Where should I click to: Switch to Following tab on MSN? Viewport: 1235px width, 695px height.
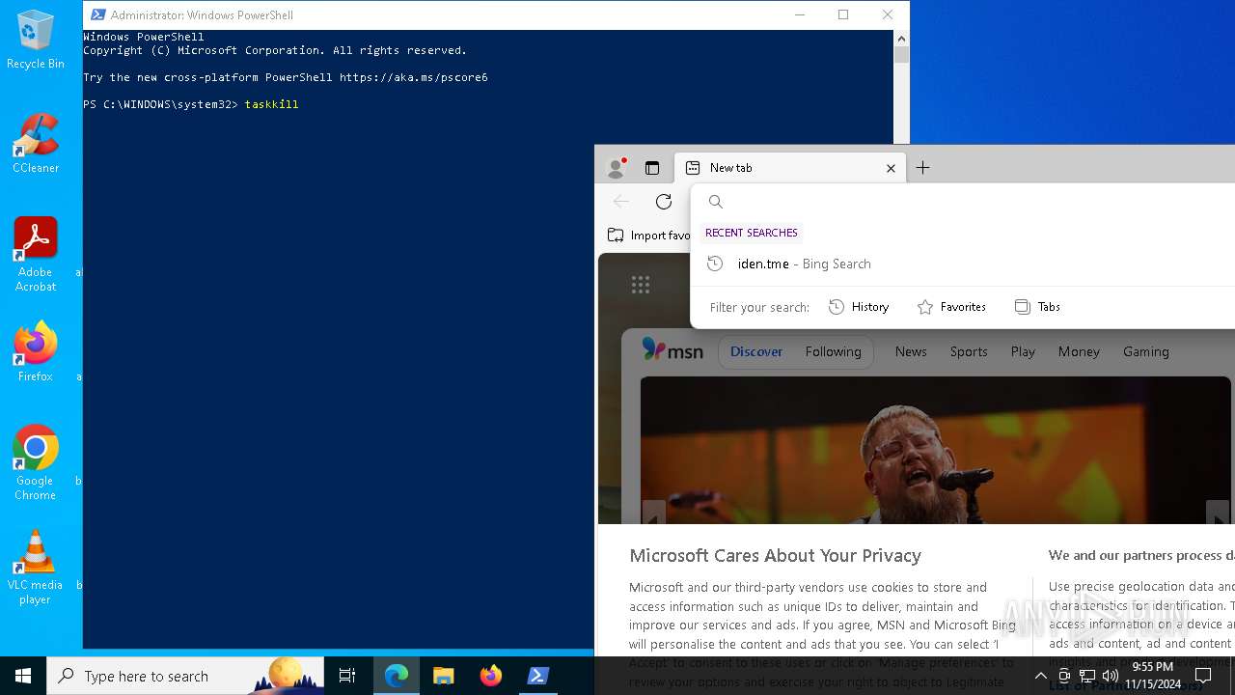pyautogui.click(x=833, y=351)
